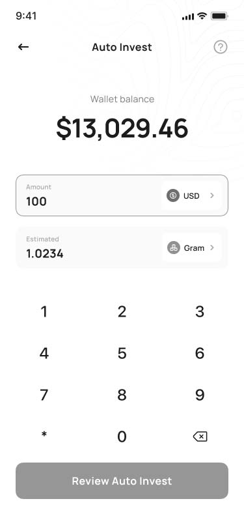Screen dimensions: 244x529
Task: Select the Estimated field showing 1.0234
Action: pos(122,248)
